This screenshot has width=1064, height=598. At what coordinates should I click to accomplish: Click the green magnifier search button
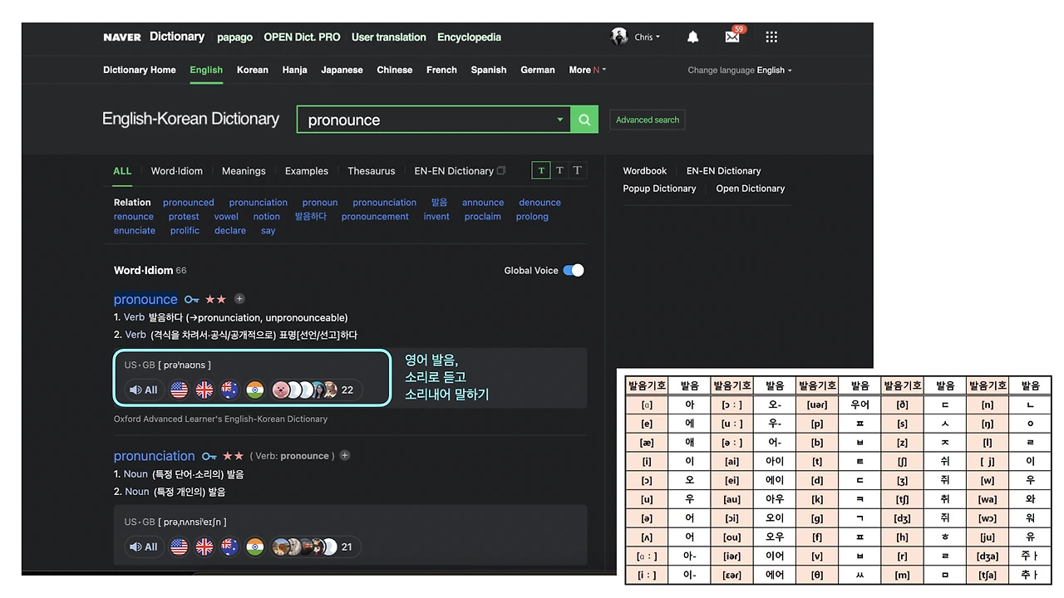tap(584, 120)
